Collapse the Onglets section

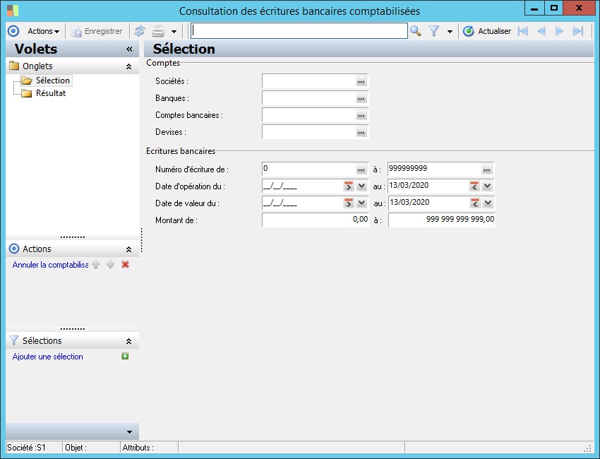point(128,66)
